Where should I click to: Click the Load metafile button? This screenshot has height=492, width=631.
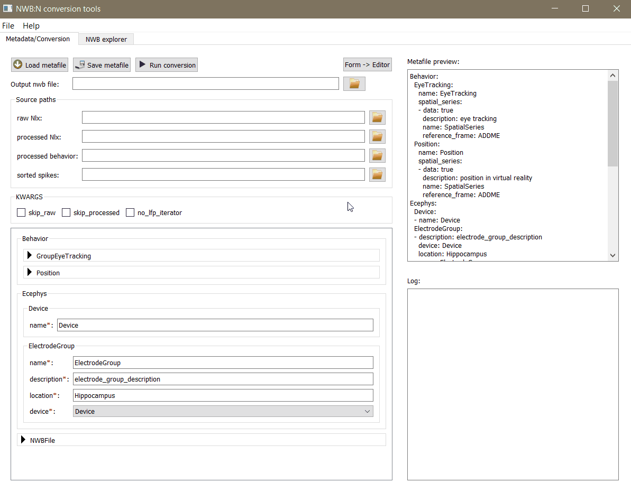[40, 64]
